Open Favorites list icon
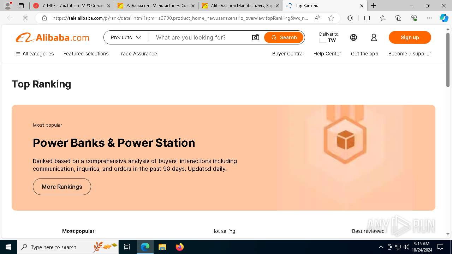Screen dimensions: 452x254 [x=383, y=18]
